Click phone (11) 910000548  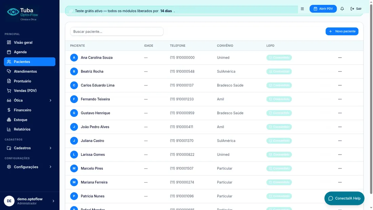pos(182,72)
